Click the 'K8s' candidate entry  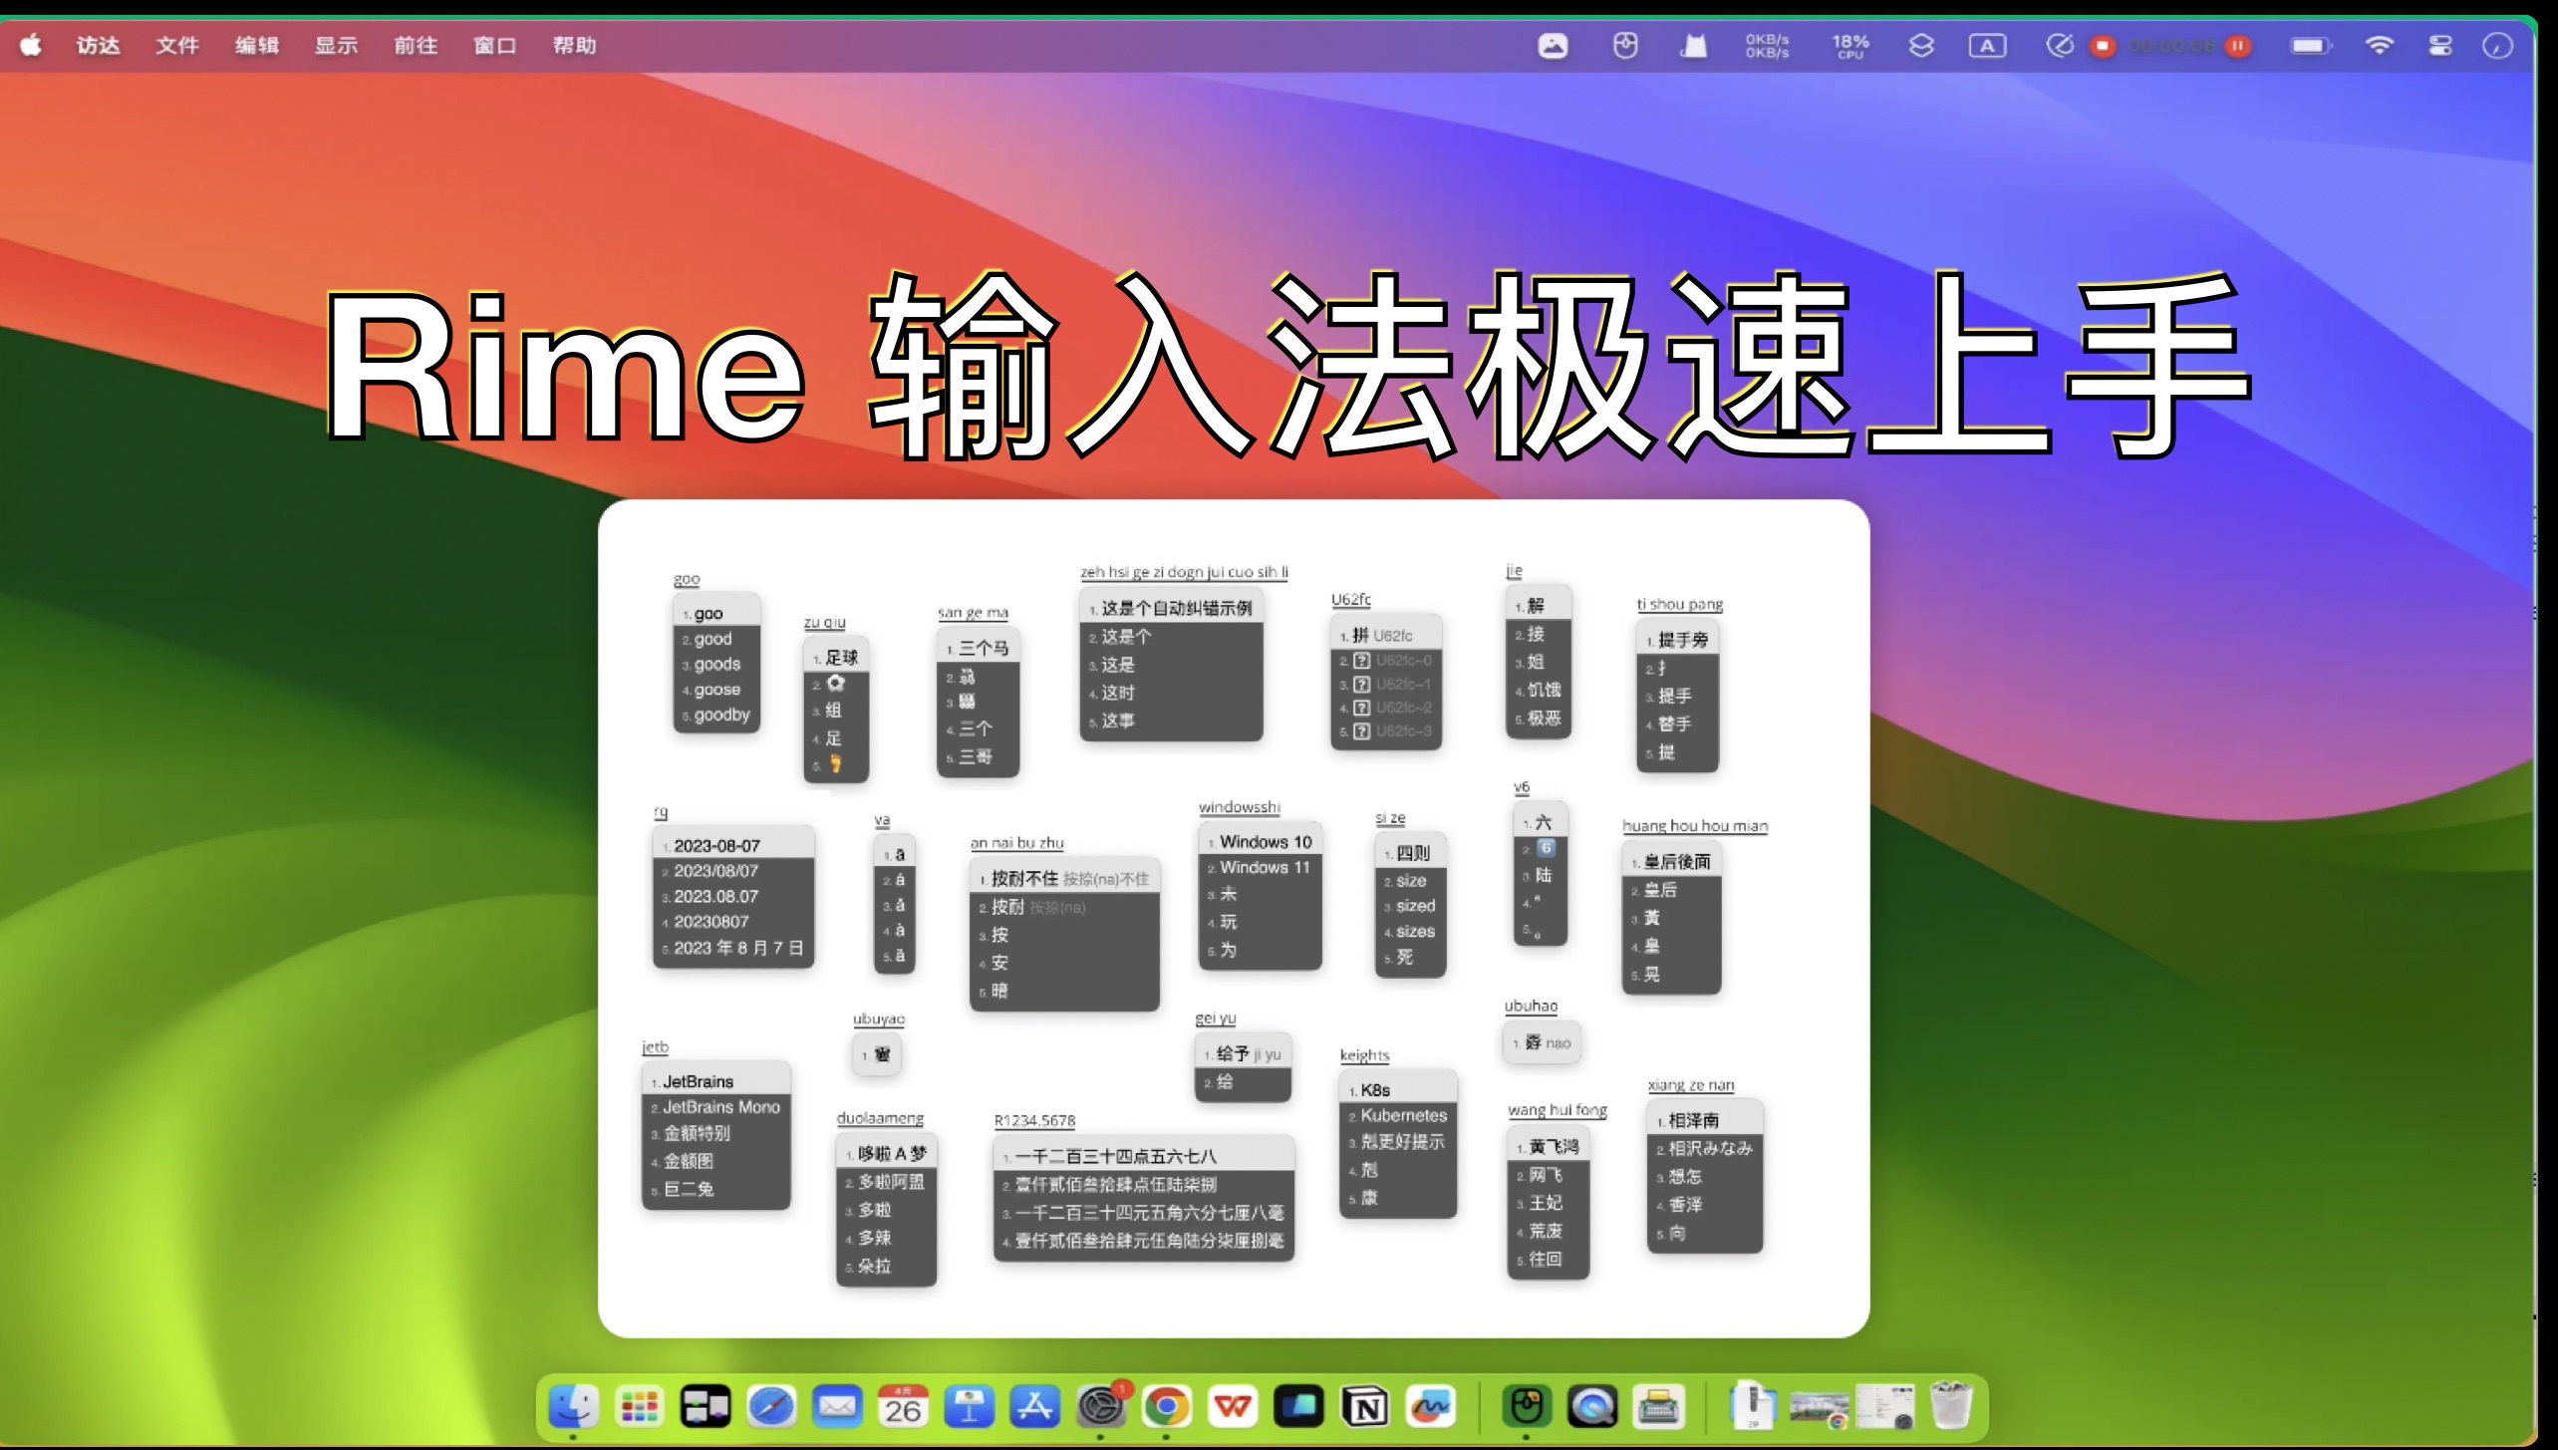click(1398, 1089)
